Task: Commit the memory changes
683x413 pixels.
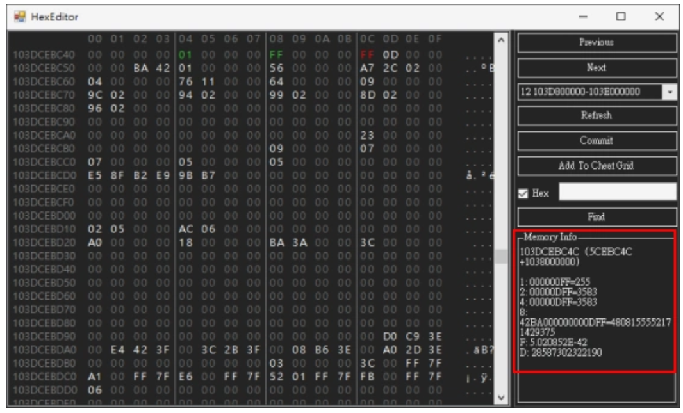Action: 597,140
